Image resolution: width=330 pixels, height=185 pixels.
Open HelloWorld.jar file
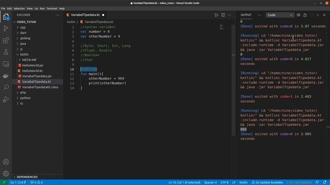coord(32,65)
